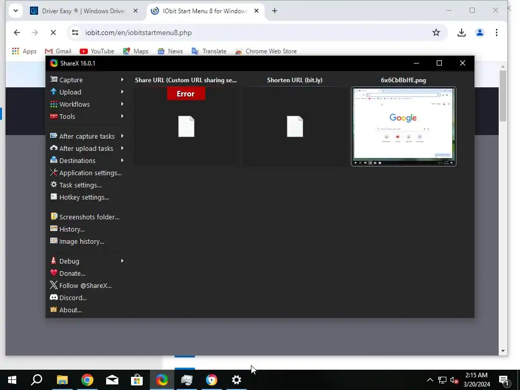Open Chrome profile avatar icon
Viewport: 520px width, 390px height.
click(479, 32)
